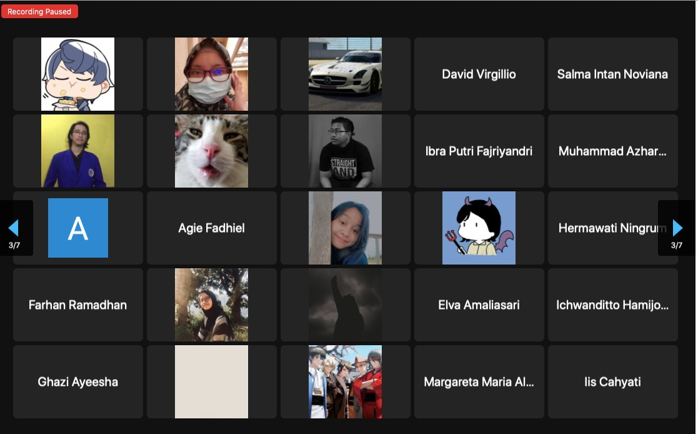698x434 pixels.
Task: Select Agie Fadhiel participant tile
Action: click(211, 228)
